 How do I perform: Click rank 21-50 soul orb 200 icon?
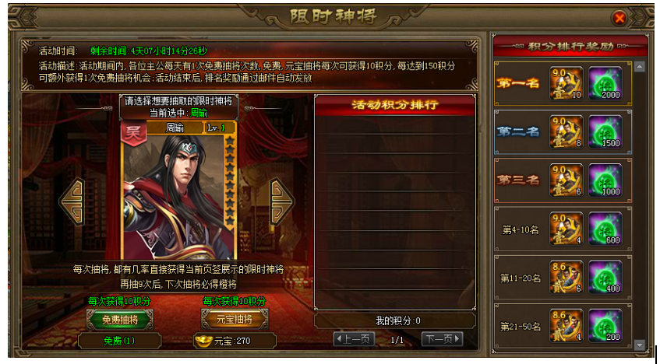click(x=605, y=326)
